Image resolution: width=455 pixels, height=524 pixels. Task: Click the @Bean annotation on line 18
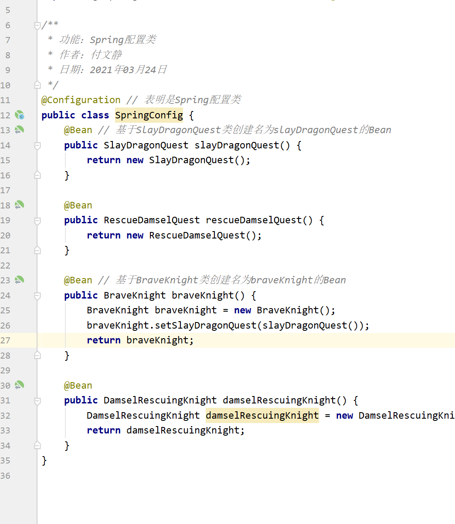[78, 205]
